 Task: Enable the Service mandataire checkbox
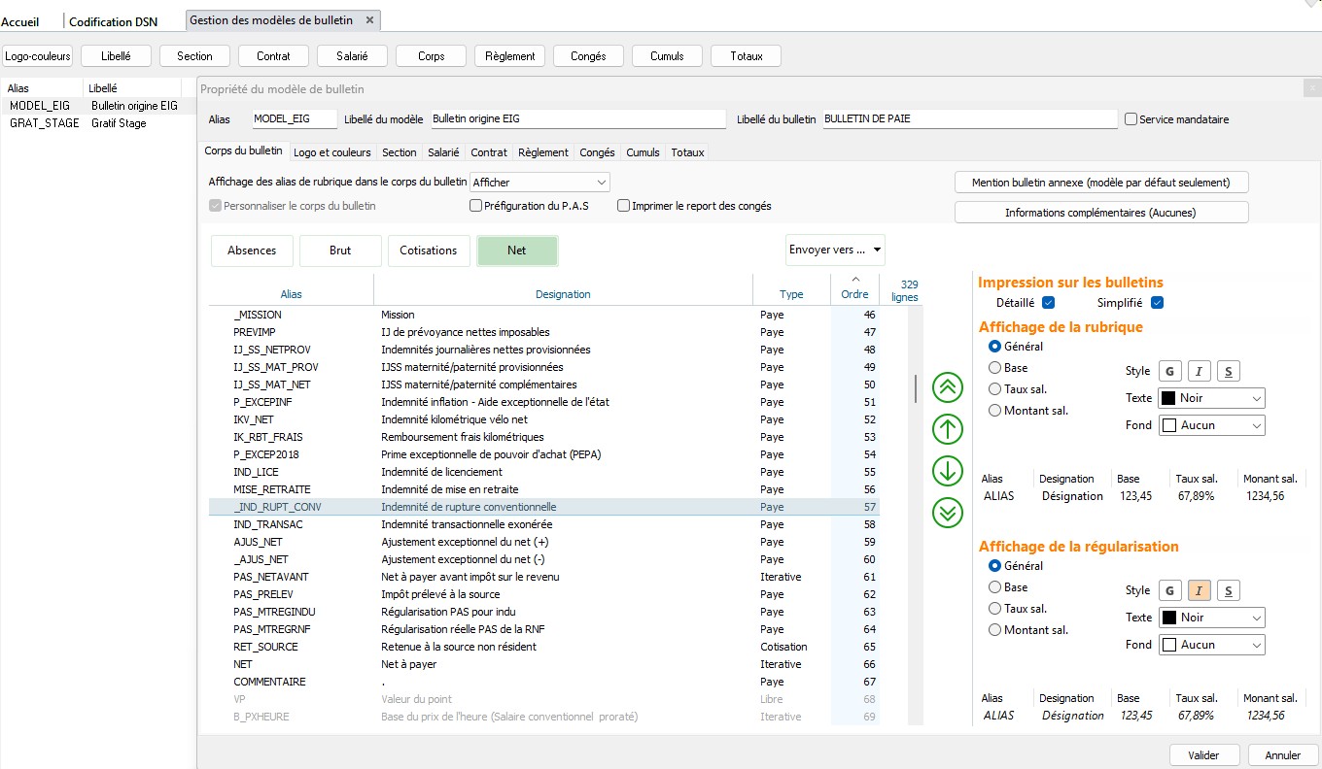(1131, 119)
